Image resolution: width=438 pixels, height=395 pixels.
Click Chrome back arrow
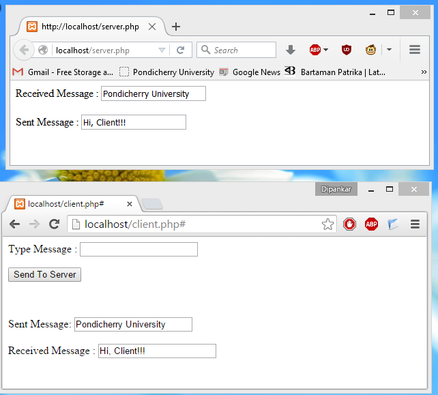(x=14, y=224)
